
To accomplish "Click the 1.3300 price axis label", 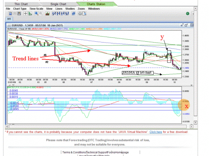I will 186,77.
